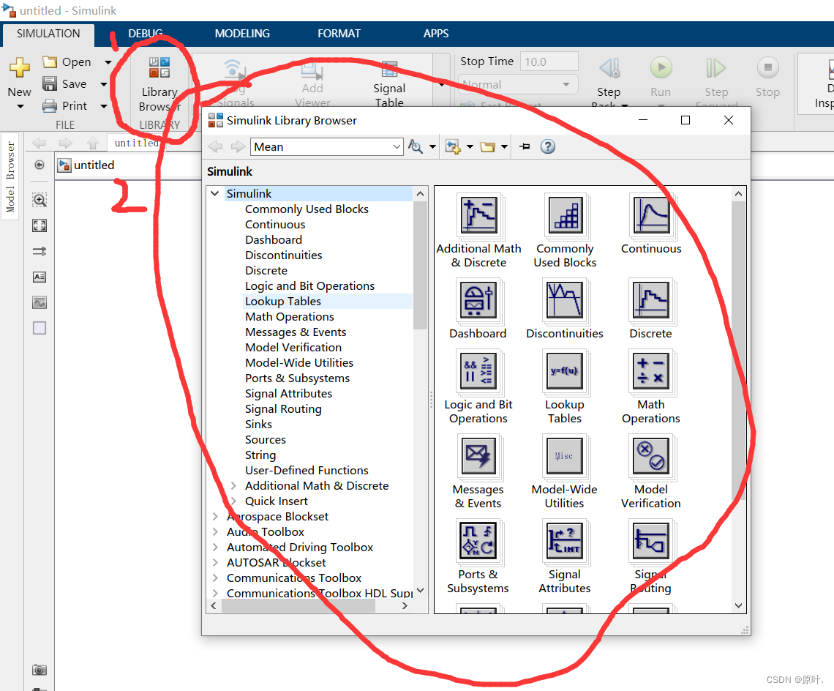The image size is (834, 691).
Task: Click the Save disk icon
Action: 50,83
